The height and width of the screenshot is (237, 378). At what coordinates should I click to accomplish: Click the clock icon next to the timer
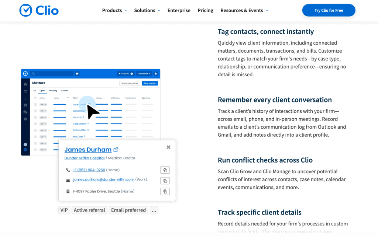tap(132, 74)
